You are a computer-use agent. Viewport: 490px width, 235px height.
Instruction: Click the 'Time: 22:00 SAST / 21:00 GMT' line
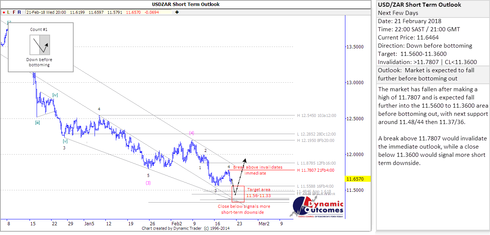(419, 29)
